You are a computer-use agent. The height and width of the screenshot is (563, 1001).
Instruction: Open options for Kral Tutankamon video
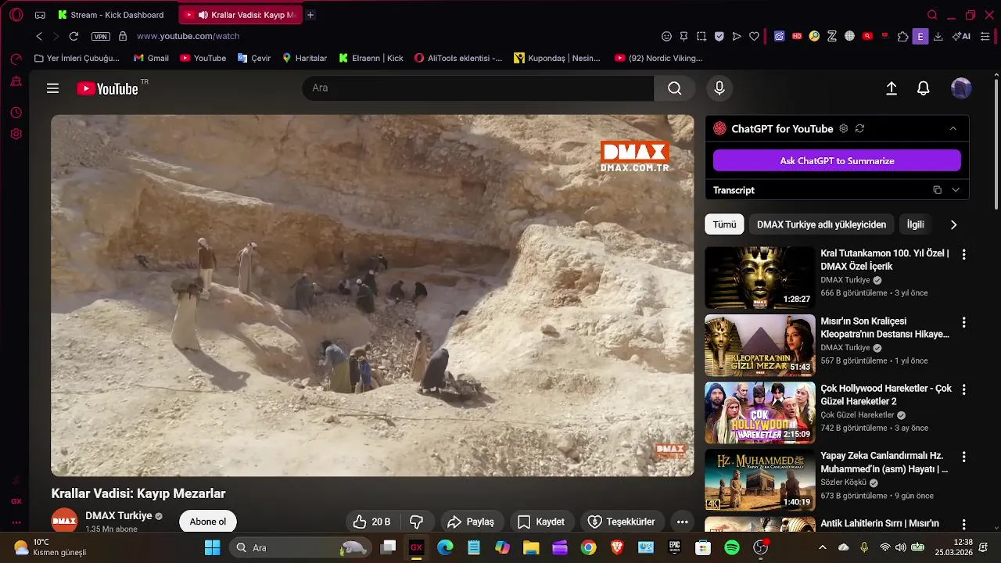[x=963, y=255]
